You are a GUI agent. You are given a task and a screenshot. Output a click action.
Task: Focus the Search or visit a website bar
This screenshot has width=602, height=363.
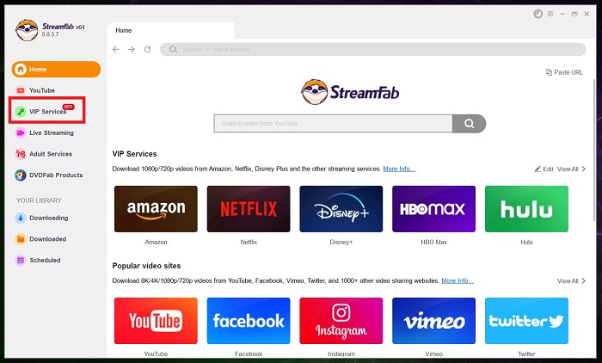point(372,49)
